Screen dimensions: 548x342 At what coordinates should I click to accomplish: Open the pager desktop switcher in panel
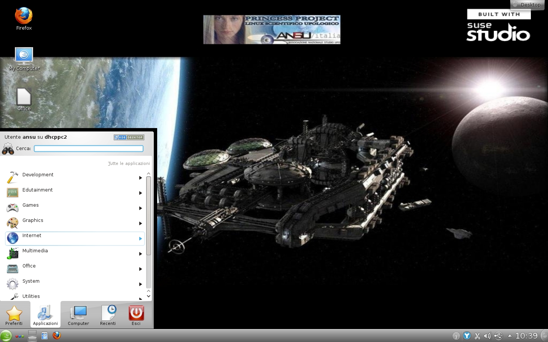32,336
